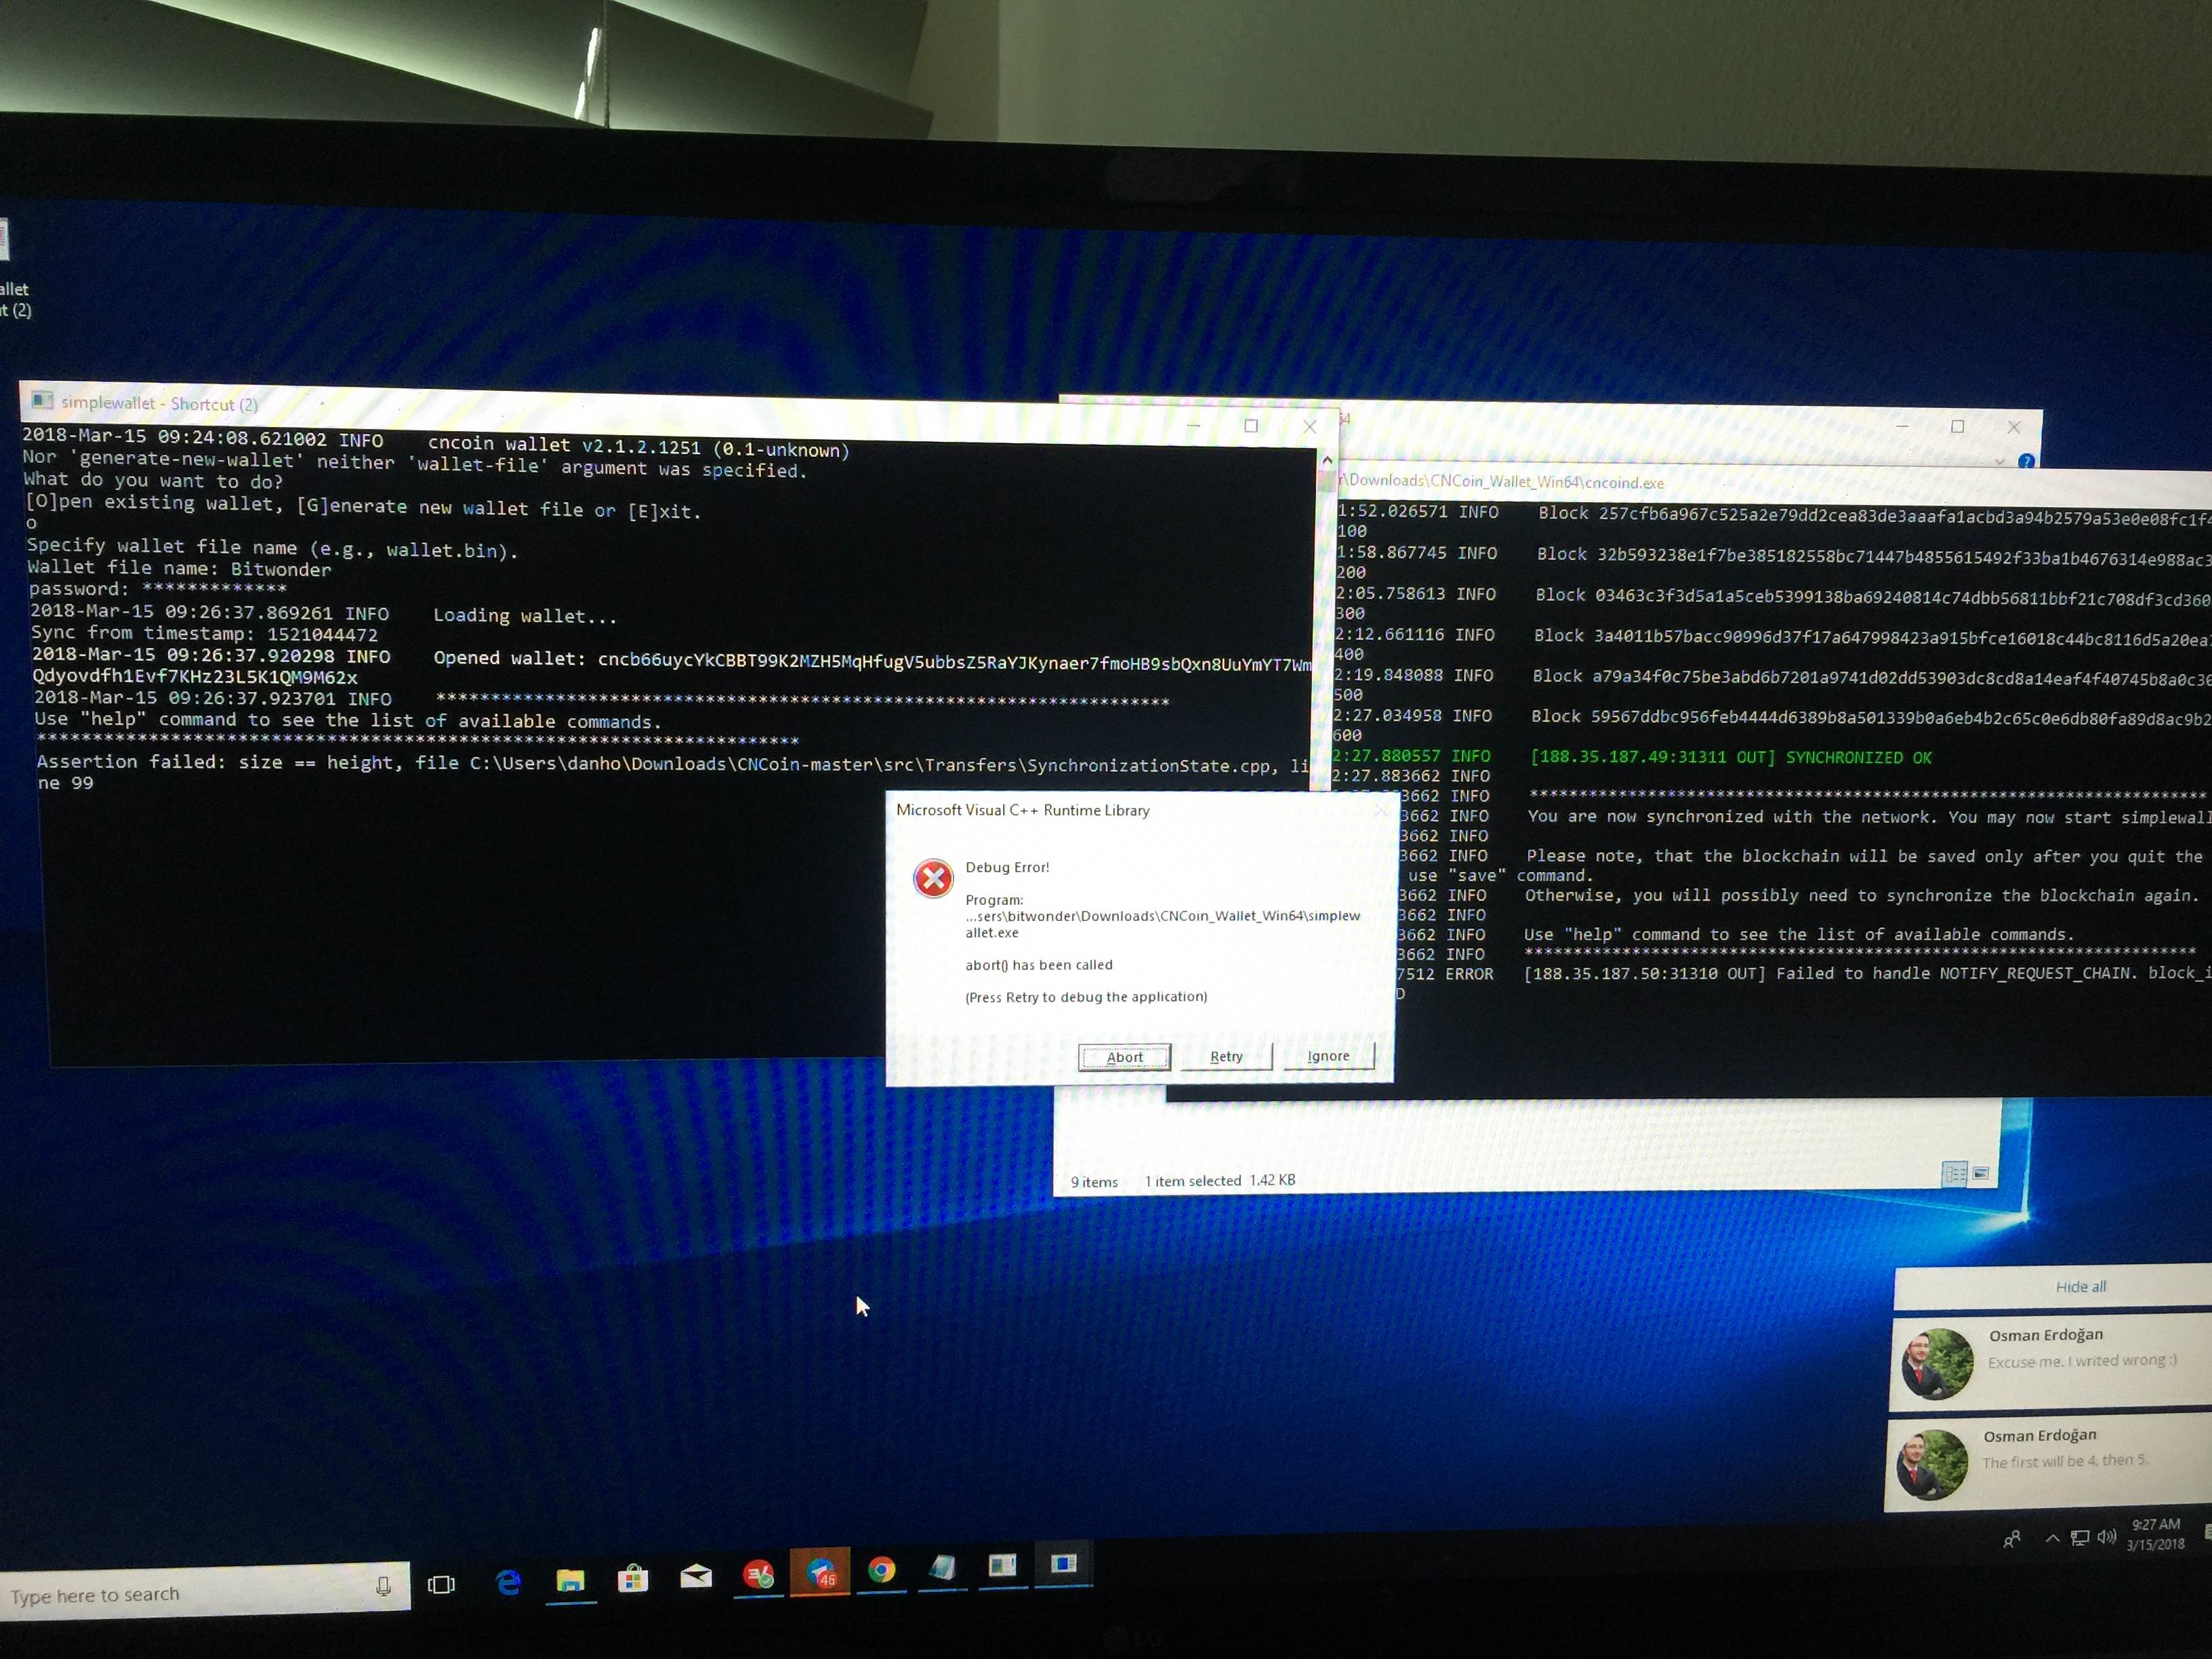Click 'Assertion failed: size == height' line
The width and height of the screenshot is (2212, 1659).
(672, 764)
